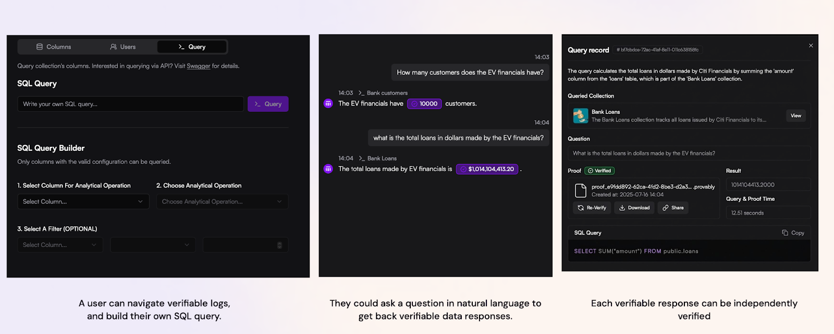Switch to the Columns tab

point(54,47)
